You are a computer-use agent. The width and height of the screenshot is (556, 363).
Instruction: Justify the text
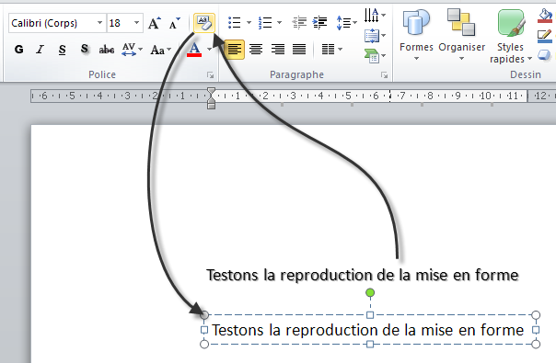299,50
